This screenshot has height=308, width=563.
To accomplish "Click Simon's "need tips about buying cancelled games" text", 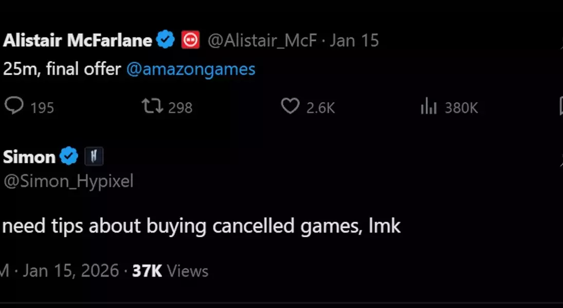I will point(202,226).
